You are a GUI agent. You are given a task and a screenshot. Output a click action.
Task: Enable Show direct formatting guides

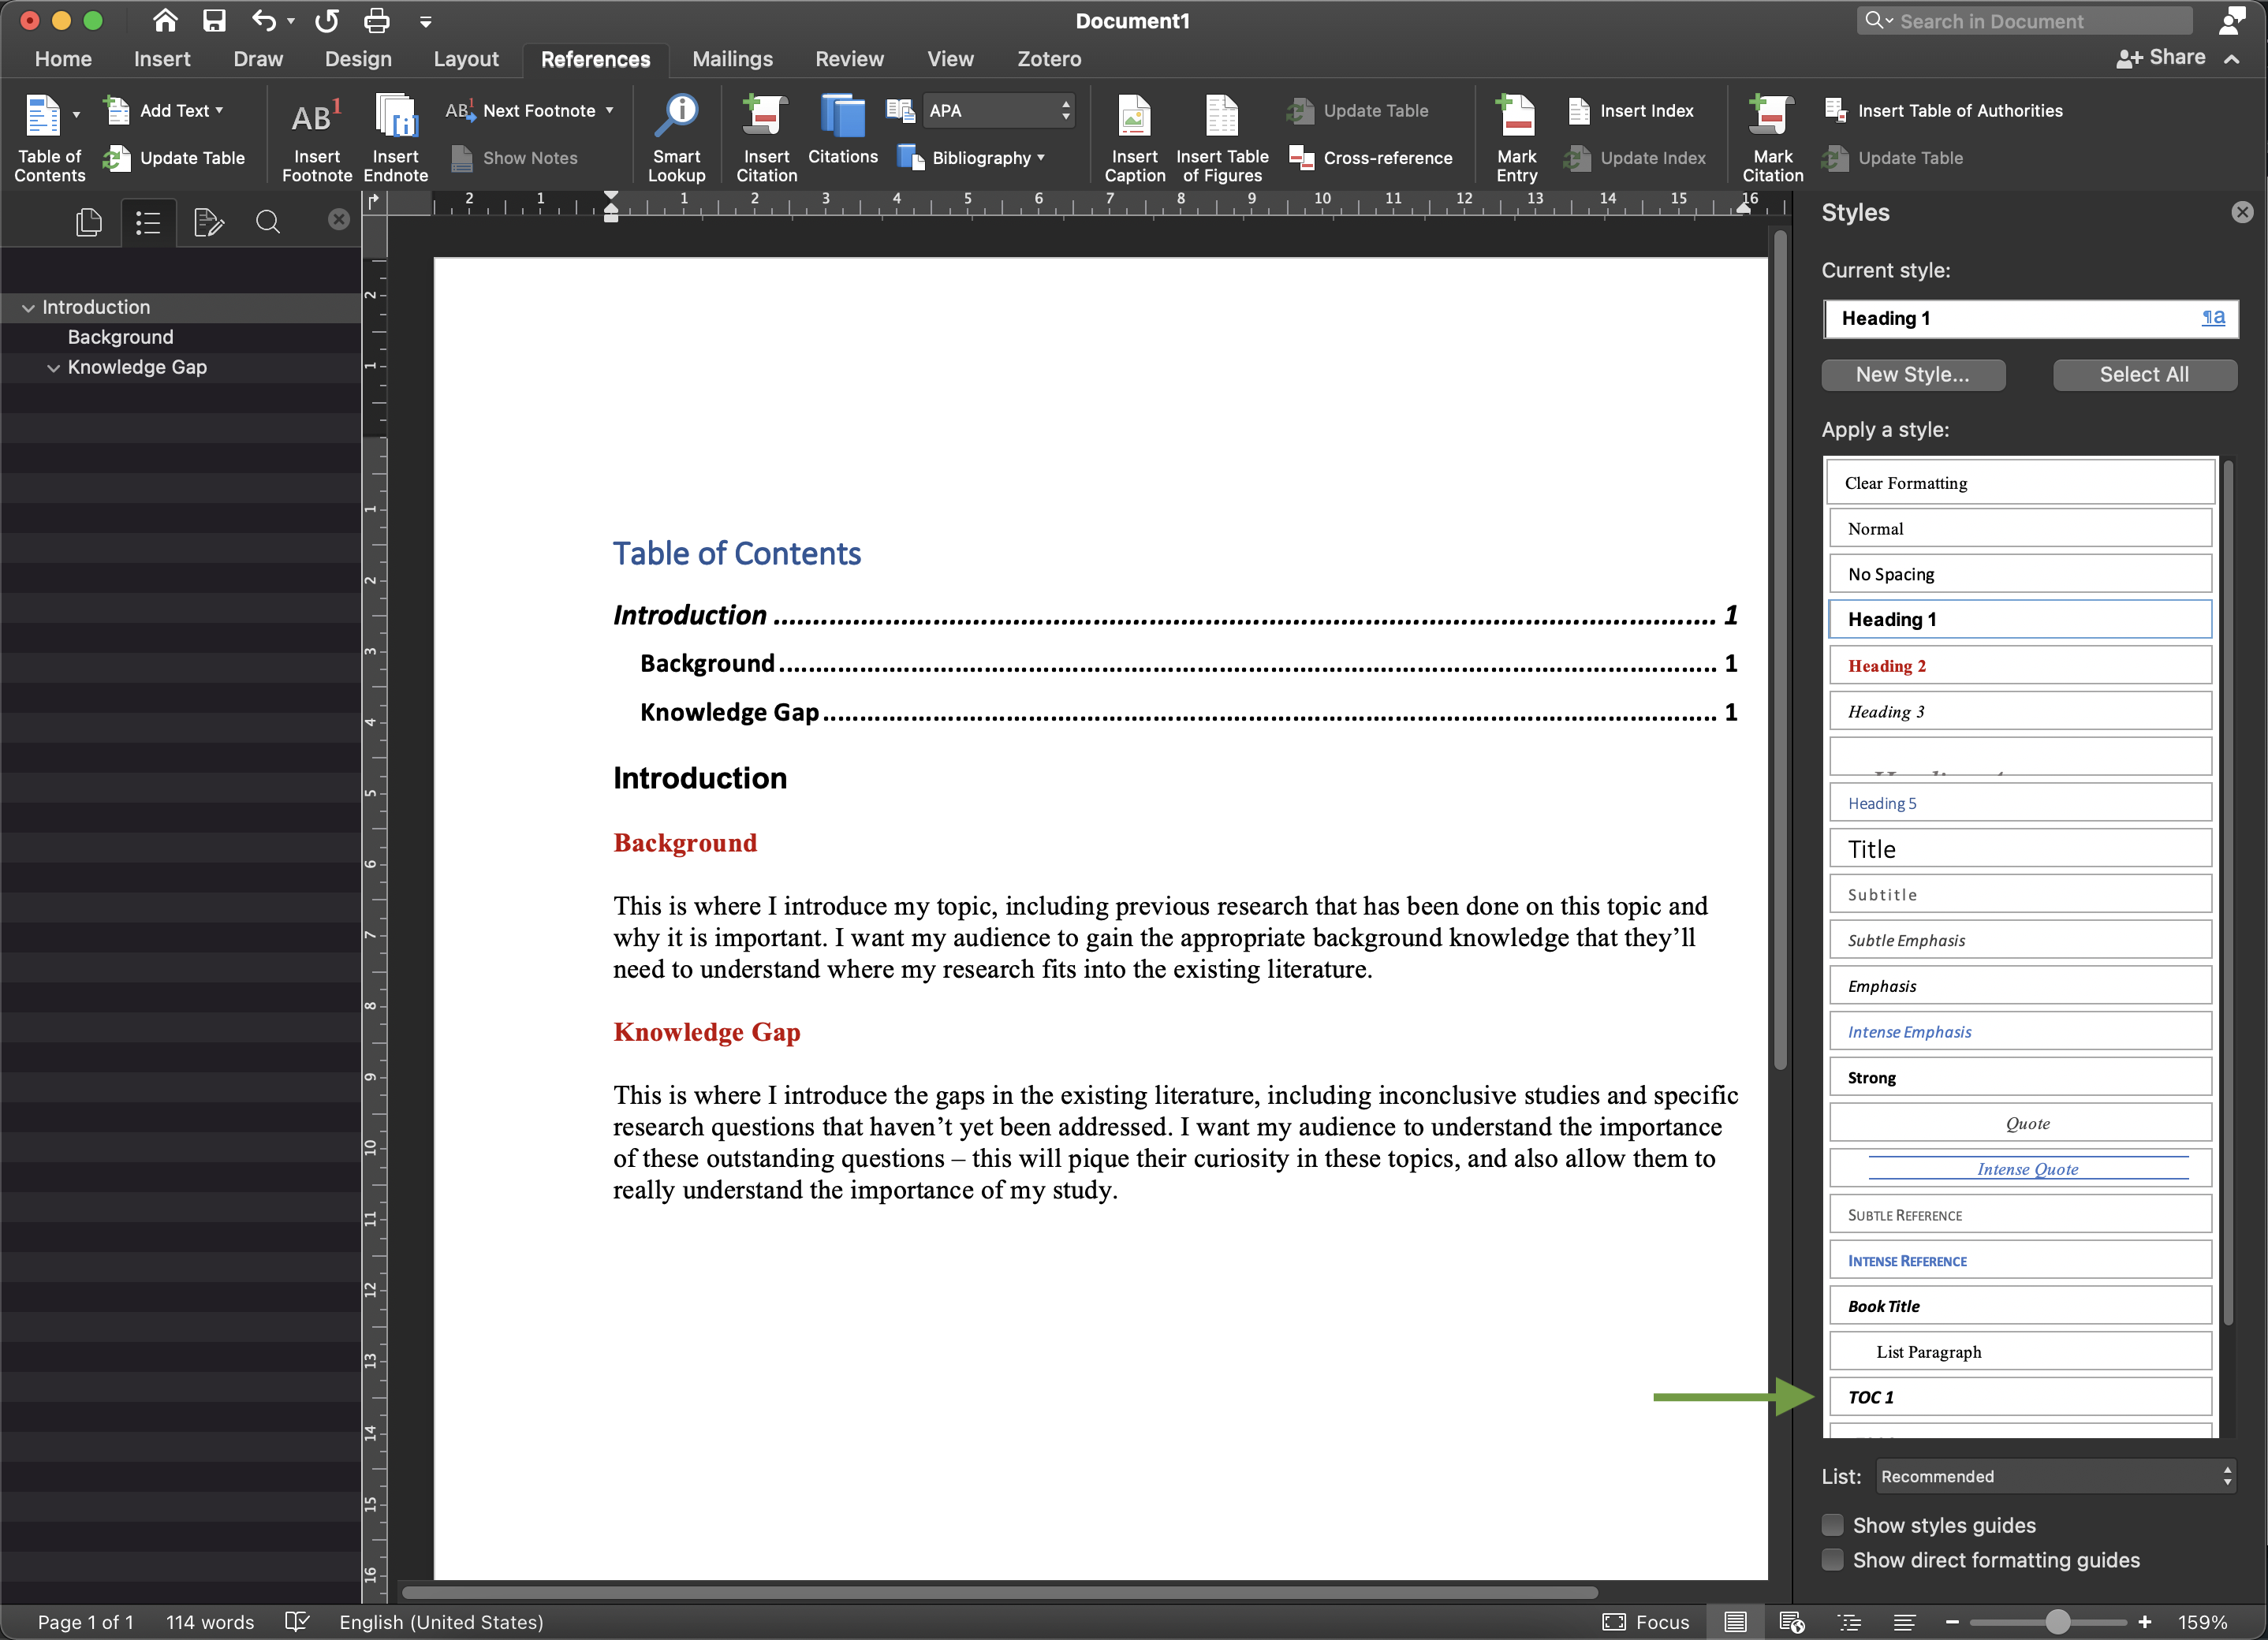(1832, 1560)
